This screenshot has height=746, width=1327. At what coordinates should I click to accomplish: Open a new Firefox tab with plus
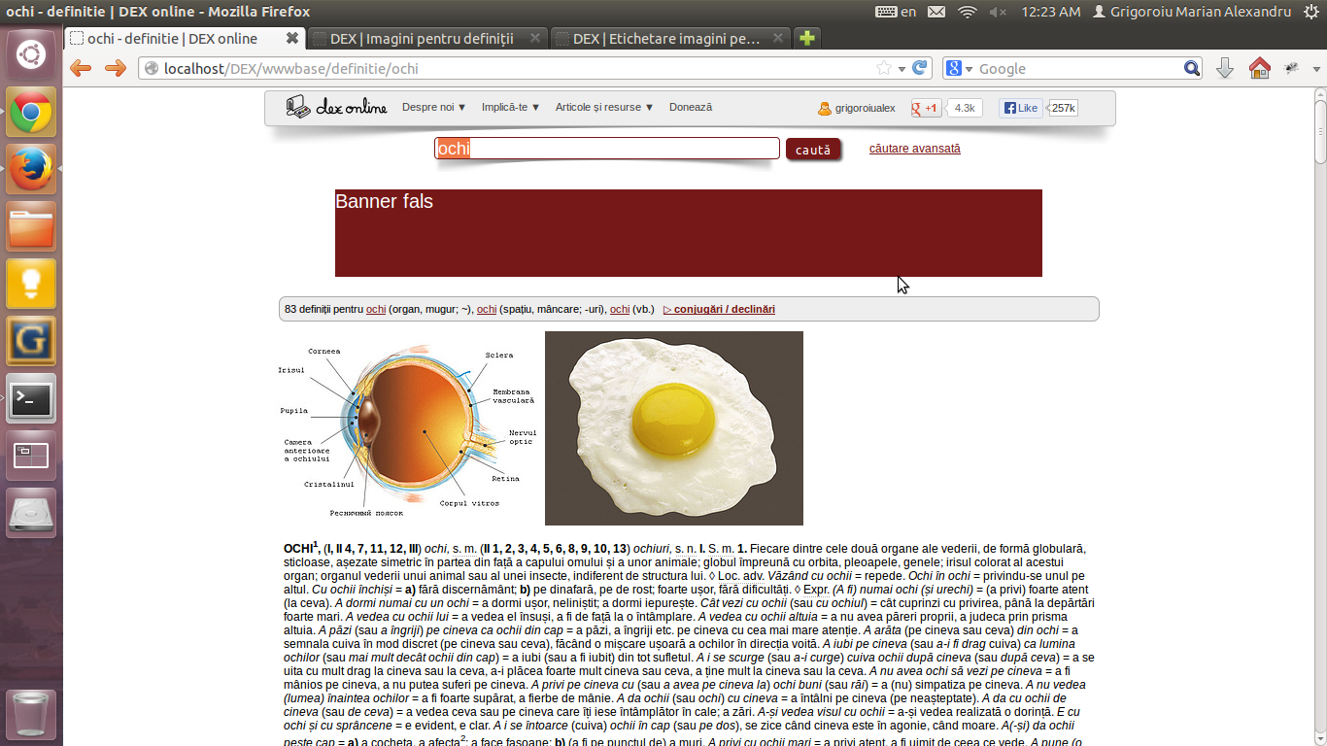click(807, 39)
